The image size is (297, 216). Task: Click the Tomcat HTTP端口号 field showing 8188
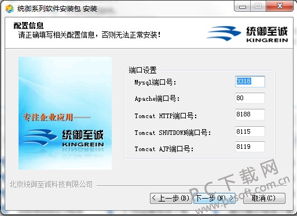pyautogui.click(x=250, y=115)
